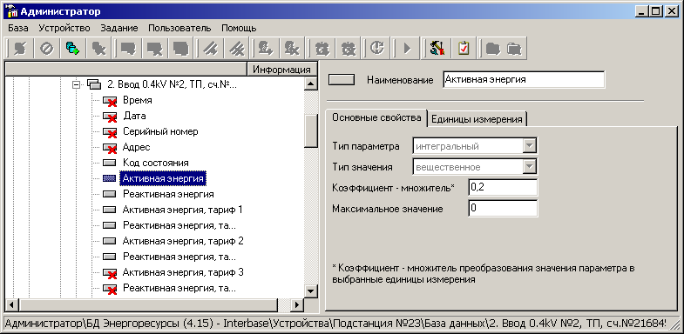Click the Наименование text field
The height and width of the screenshot is (334, 684).
(524, 80)
